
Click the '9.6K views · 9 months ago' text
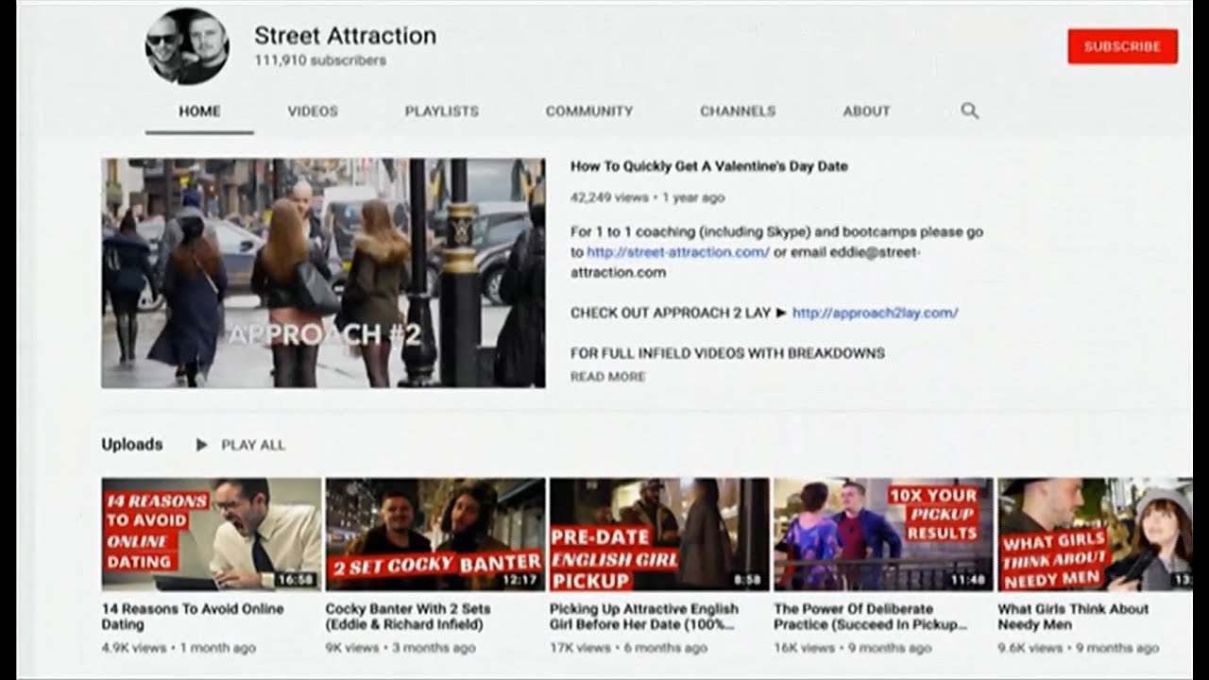tap(1079, 648)
